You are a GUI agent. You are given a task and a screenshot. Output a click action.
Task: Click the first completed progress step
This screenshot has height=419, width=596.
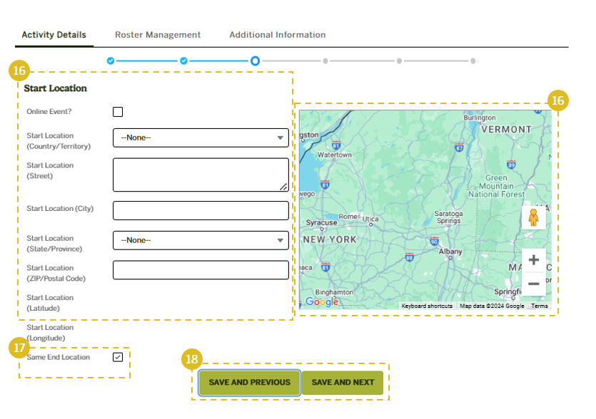click(110, 61)
